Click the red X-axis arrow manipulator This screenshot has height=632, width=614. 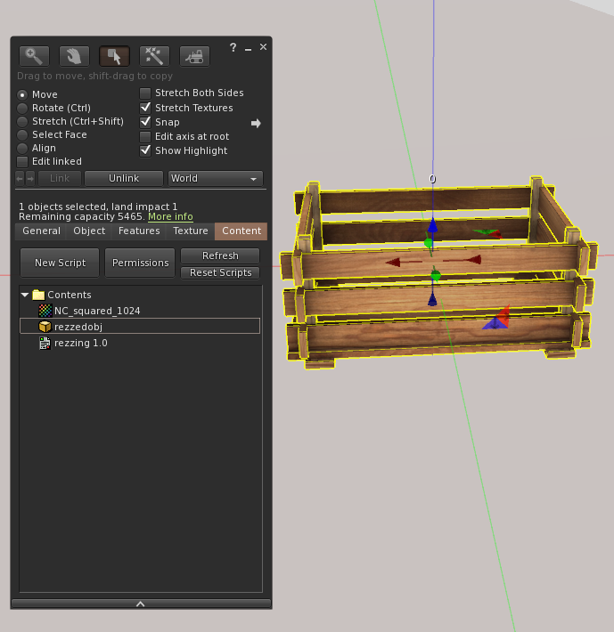(x=471, y=260)
